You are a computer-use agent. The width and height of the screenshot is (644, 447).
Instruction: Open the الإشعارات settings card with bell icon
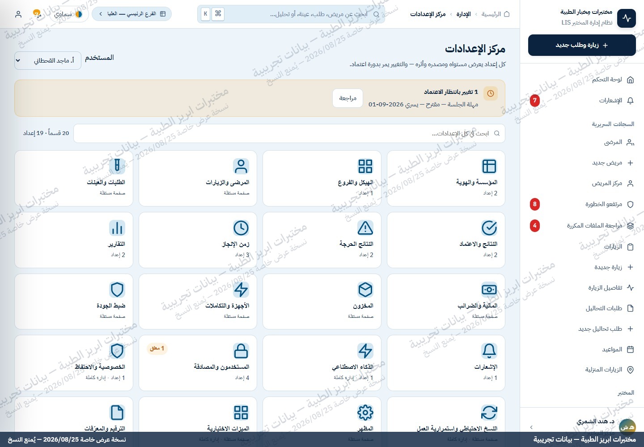[446, 363]
